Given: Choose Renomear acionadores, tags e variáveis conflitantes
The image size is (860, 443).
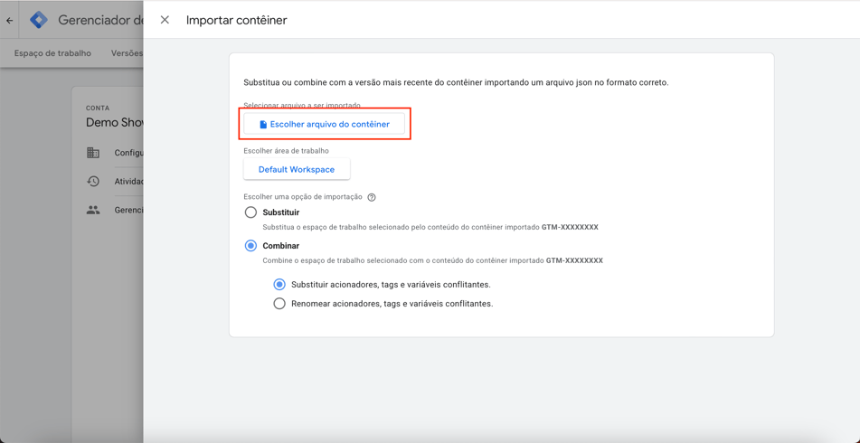Looking at the screenshot, I should coord(279,304).
